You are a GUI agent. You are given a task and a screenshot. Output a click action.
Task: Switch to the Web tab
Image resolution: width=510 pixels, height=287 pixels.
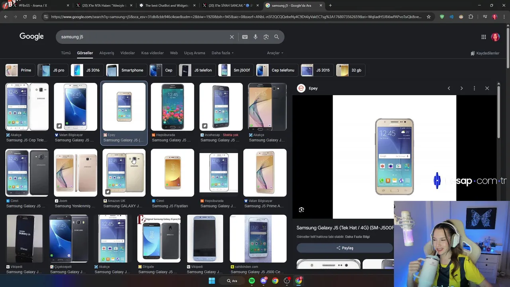point(174,53)
